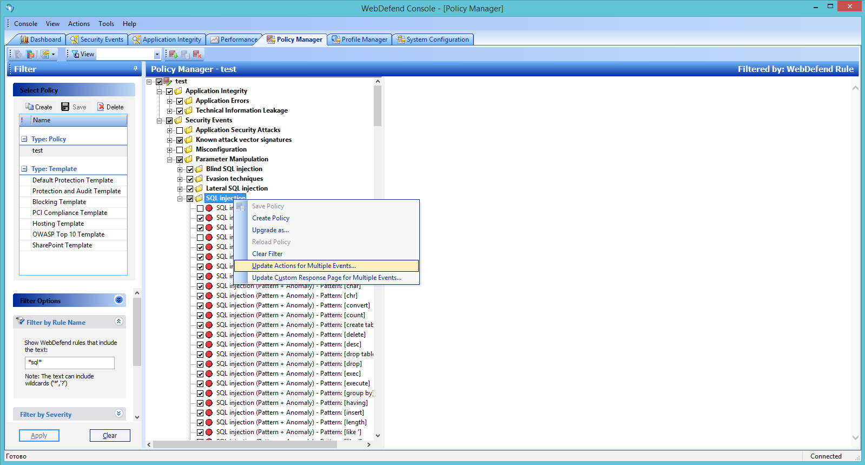Toggle checkbox for Pattern: [convert] rule
This screenshot has height=465, width=865.
pos(200,306)
